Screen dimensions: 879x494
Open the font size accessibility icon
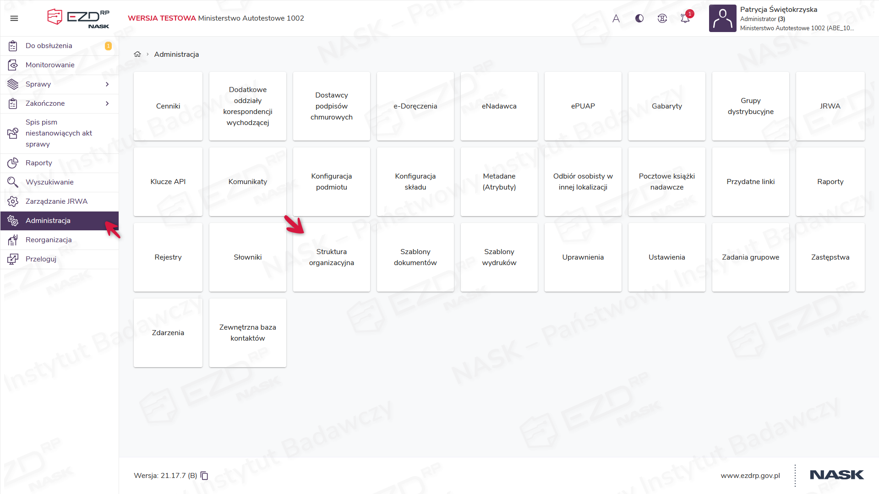pyautogui.click(x=616, y=18)
